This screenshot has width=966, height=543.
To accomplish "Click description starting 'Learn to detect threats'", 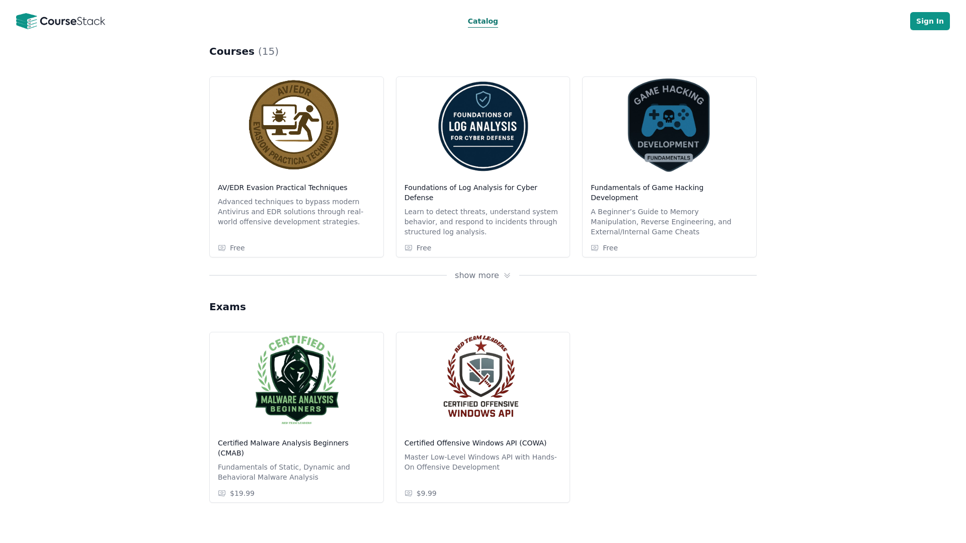I will coord(481,222).
